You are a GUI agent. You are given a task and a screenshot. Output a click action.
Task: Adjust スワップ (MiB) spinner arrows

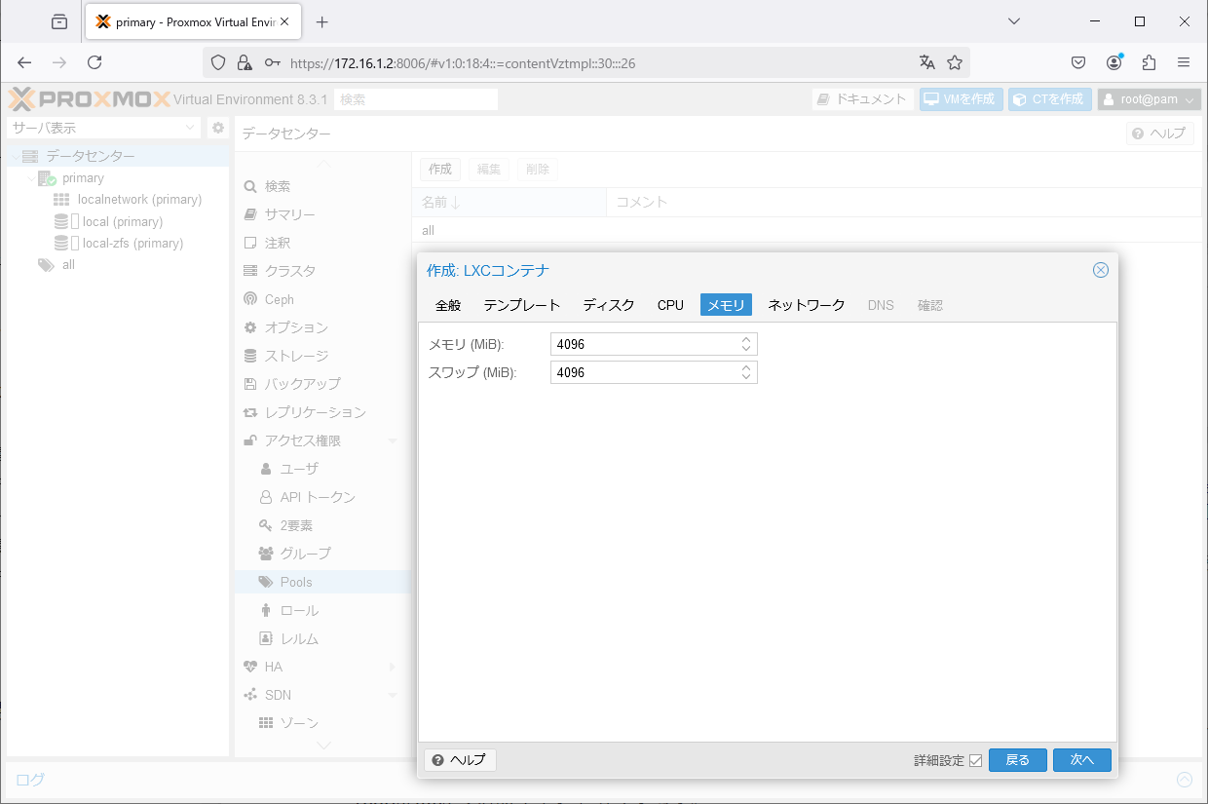(x=746, y=372)
